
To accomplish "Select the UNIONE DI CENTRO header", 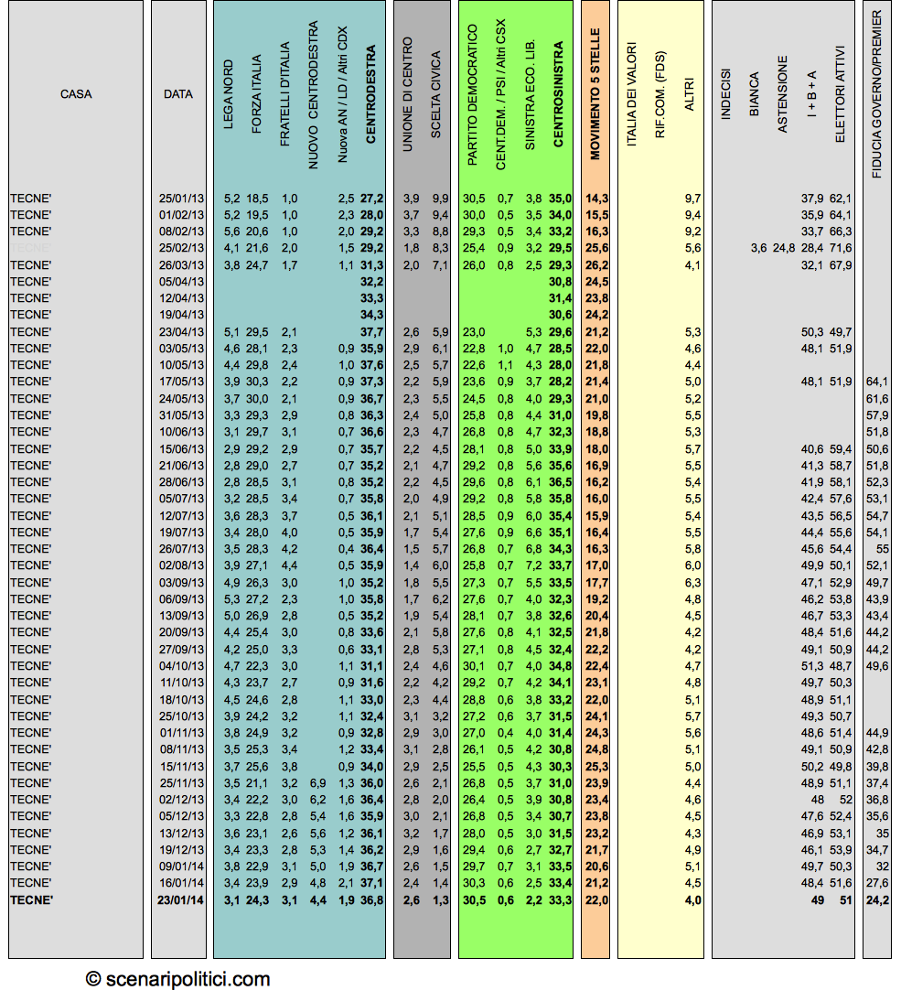I will [x=407, y=94].
